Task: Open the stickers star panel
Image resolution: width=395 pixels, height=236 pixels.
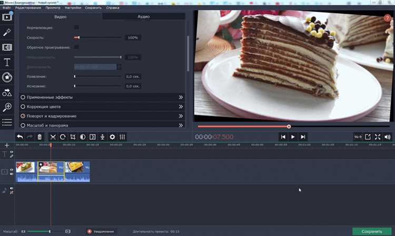Action: [7, 77]
